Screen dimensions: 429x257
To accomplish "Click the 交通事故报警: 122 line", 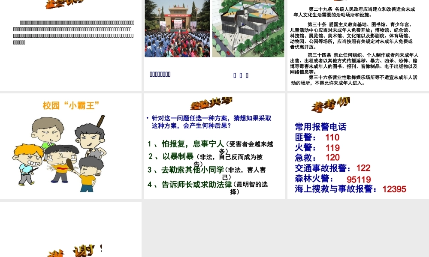I will click(x=333, y=168).
